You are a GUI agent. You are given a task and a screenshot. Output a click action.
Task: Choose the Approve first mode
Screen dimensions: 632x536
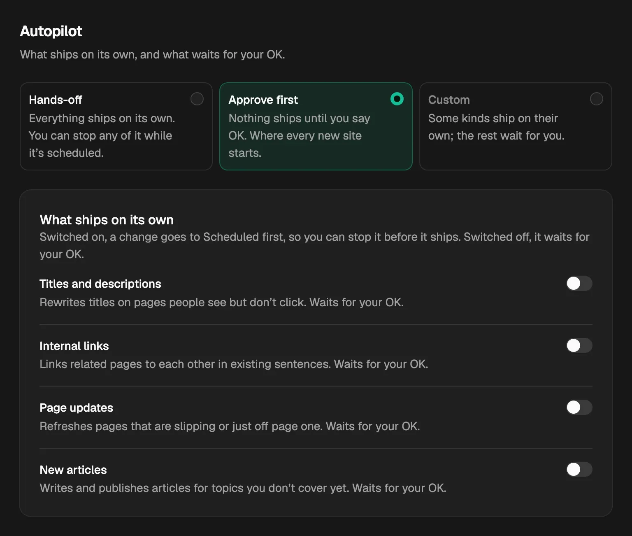316,126
